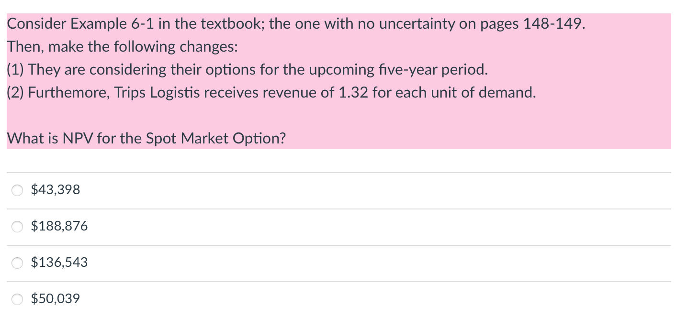Pick the highest dollar amount answer
Image resolution: width=676 pixels, height=329 pixels.
point(59,226)
